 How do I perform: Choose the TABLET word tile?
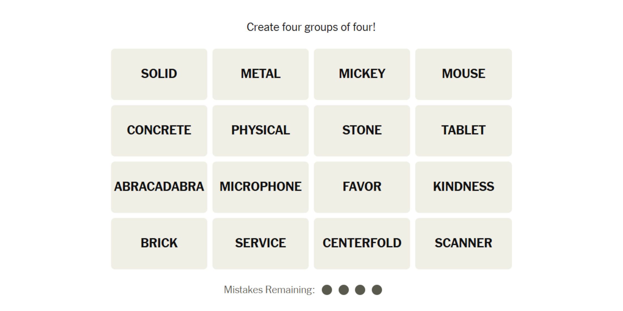[x=463, y=131]
